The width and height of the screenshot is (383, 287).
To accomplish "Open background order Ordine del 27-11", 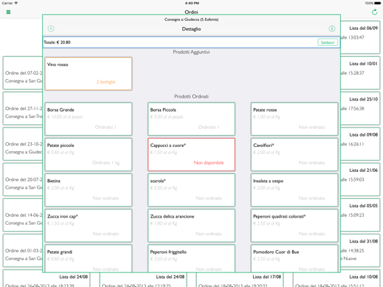I will [x=23, y=108].
